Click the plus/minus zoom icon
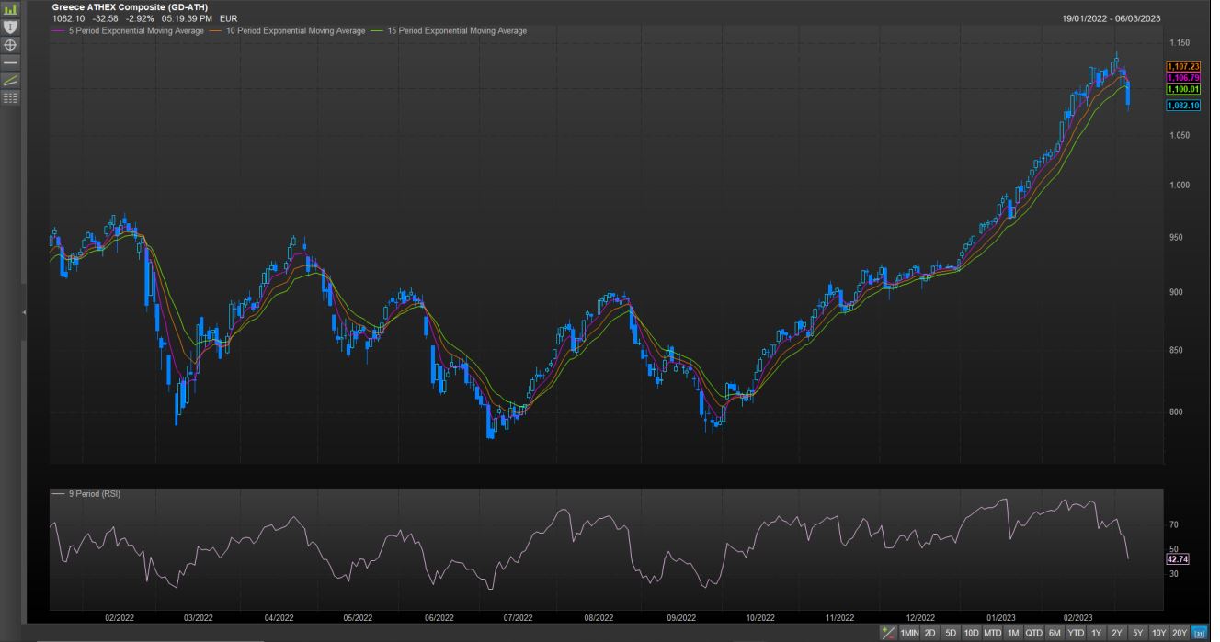This screenshot has height=642, width=1220. [x=887, y=633]
